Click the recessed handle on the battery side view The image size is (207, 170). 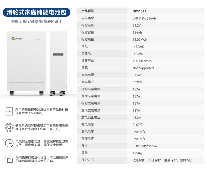(x=58, y=54)
